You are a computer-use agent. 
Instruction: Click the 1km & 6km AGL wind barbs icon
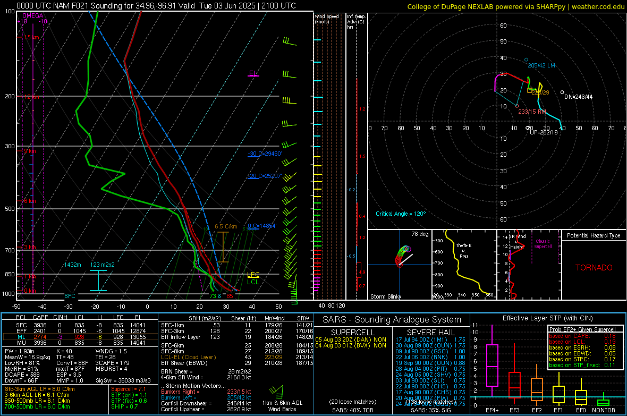277,391
